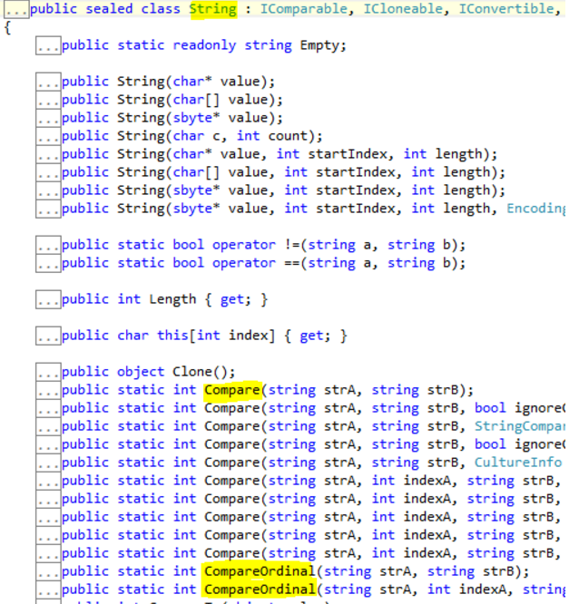Click the 'readonly' keyword on the Empty line
The height and width of the screenshot is (604, 579).
coord(204,46)
